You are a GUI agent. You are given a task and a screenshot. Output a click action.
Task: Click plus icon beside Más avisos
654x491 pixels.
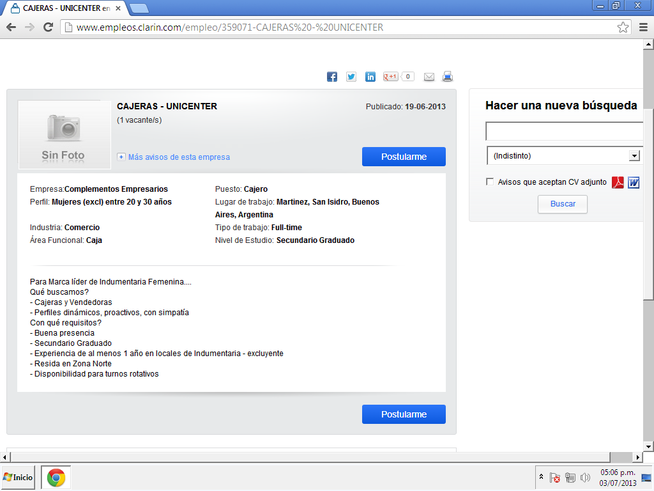coord(121,157)
